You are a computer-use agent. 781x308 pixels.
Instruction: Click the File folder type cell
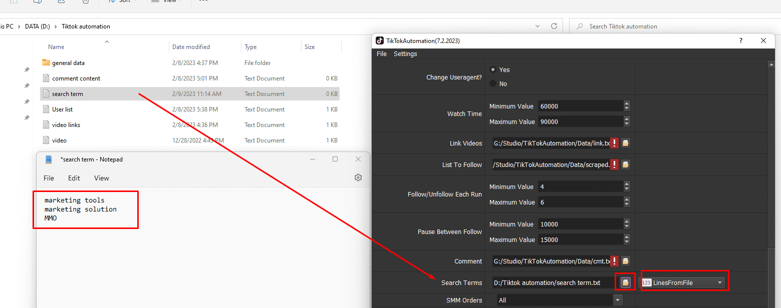257,63
